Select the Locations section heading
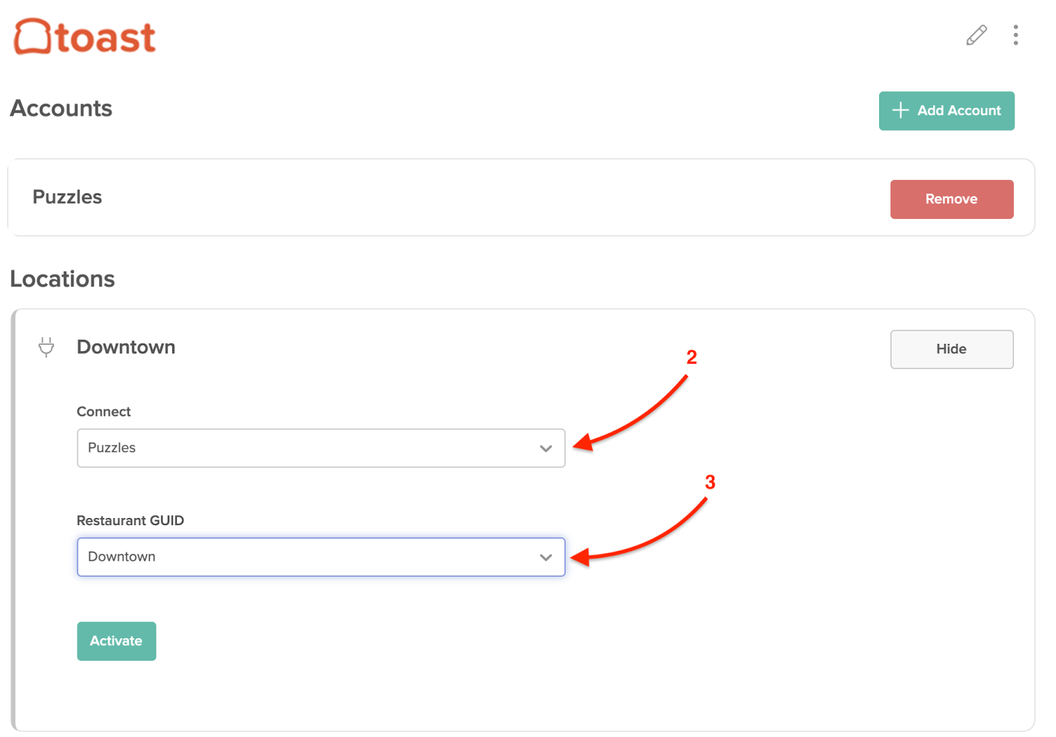Image resolution: width=1056 pixels, height=737 pixels. 62,278
